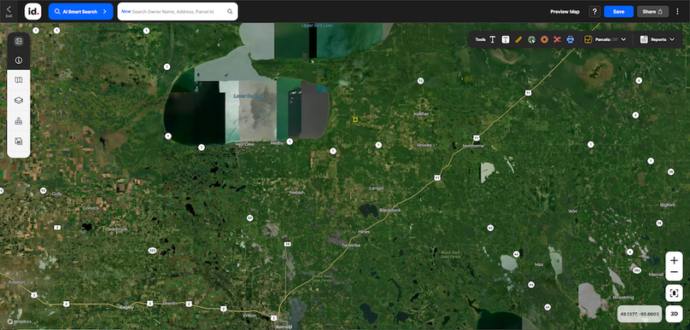Click the Exit back arrow
This screenshot has width=690, height=330.
tap(9, 11)
